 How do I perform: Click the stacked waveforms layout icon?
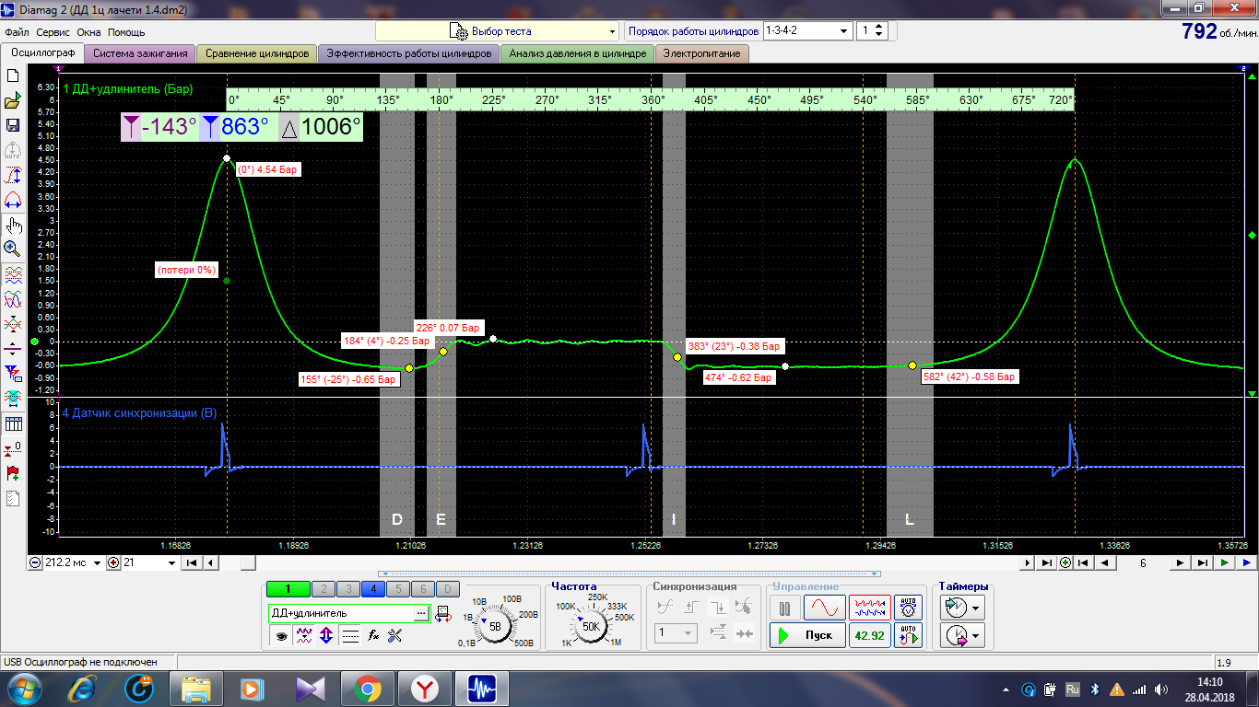tap(13, 274)
